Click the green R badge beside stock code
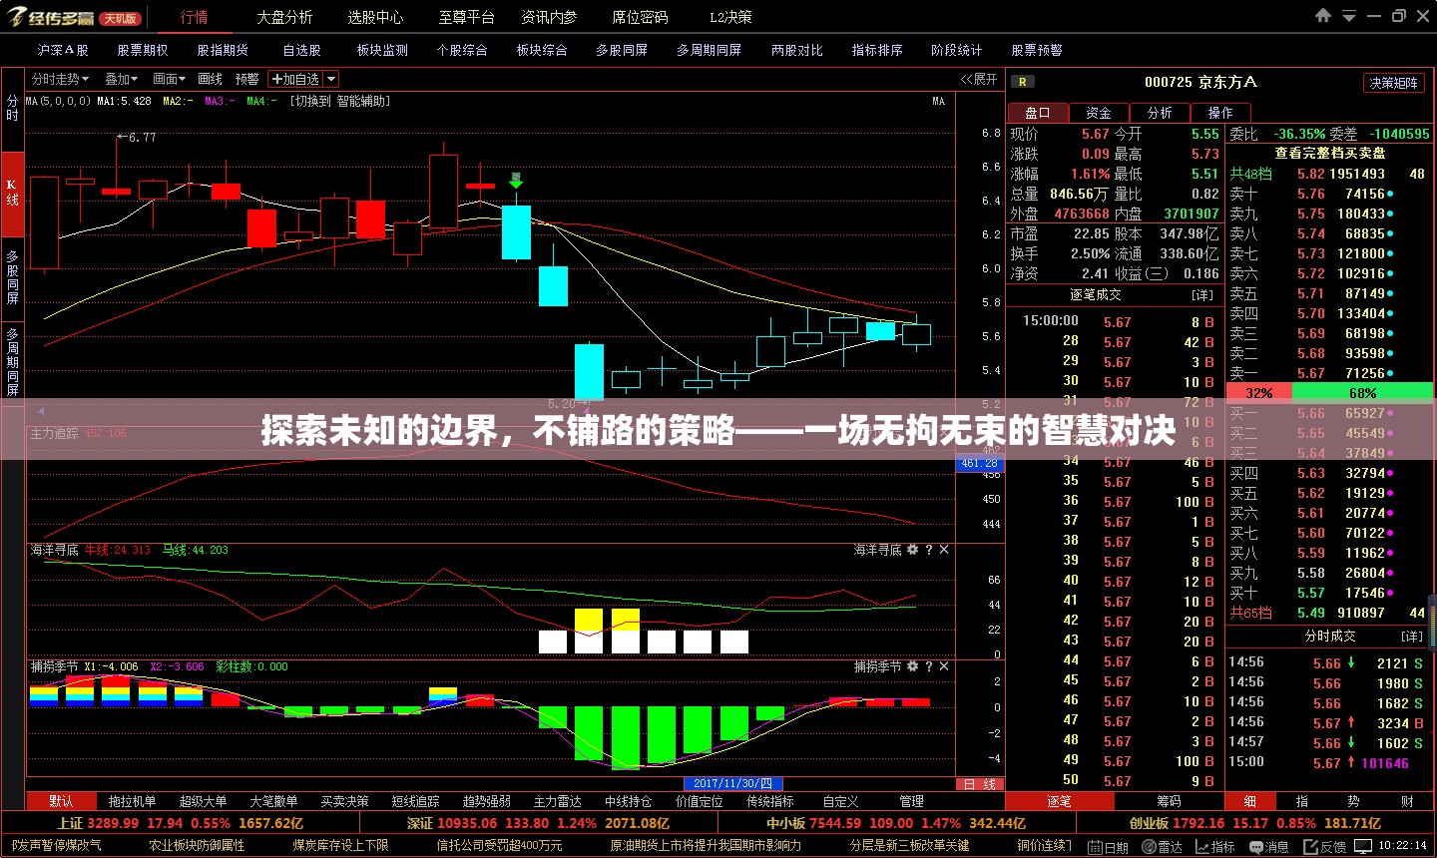1437x858 pixels. tap(1022, 82)
